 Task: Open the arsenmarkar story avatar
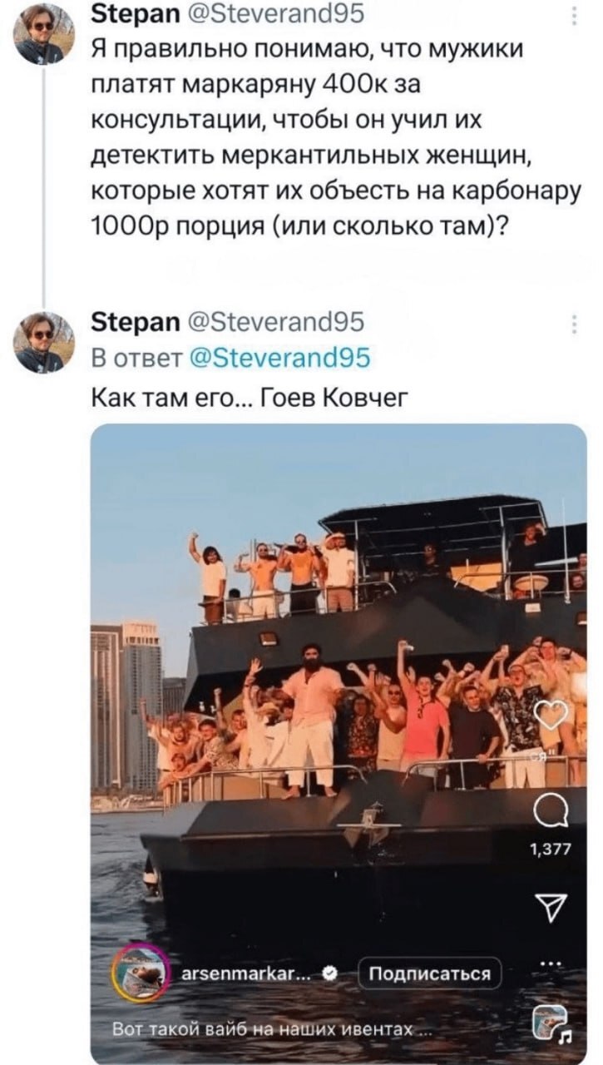pyautogui.click(x=141, y=973)
